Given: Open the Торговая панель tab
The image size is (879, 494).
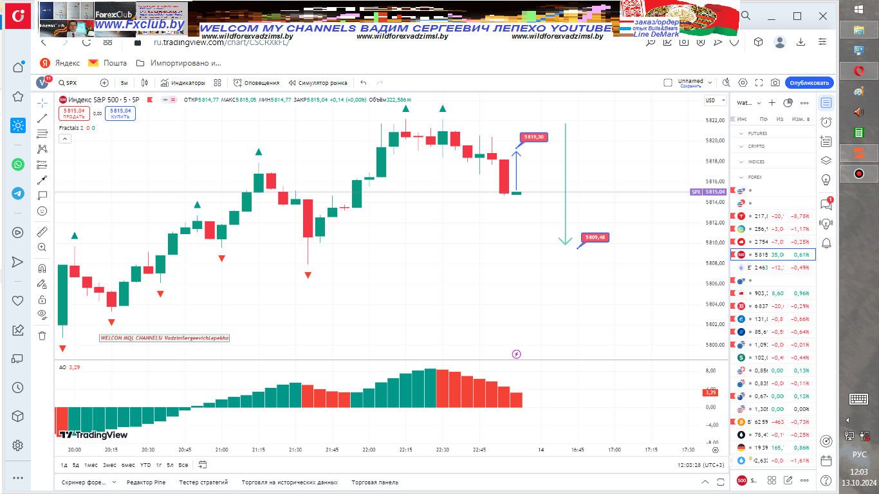Looking at the screenshot, I should [375, 482].
